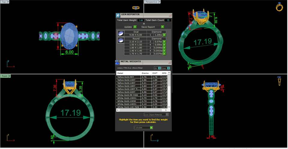Click green arrow beside 0.07tw round diamond
The image size is (288, 149).
(x=164, y=42)
